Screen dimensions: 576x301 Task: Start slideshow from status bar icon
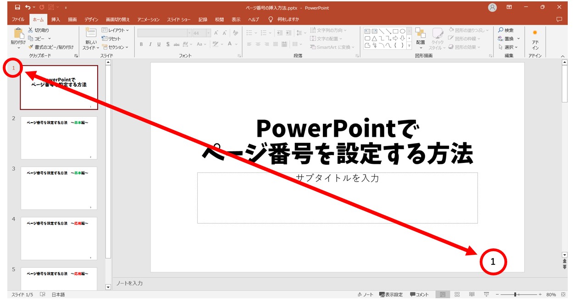tap(486, 295)
